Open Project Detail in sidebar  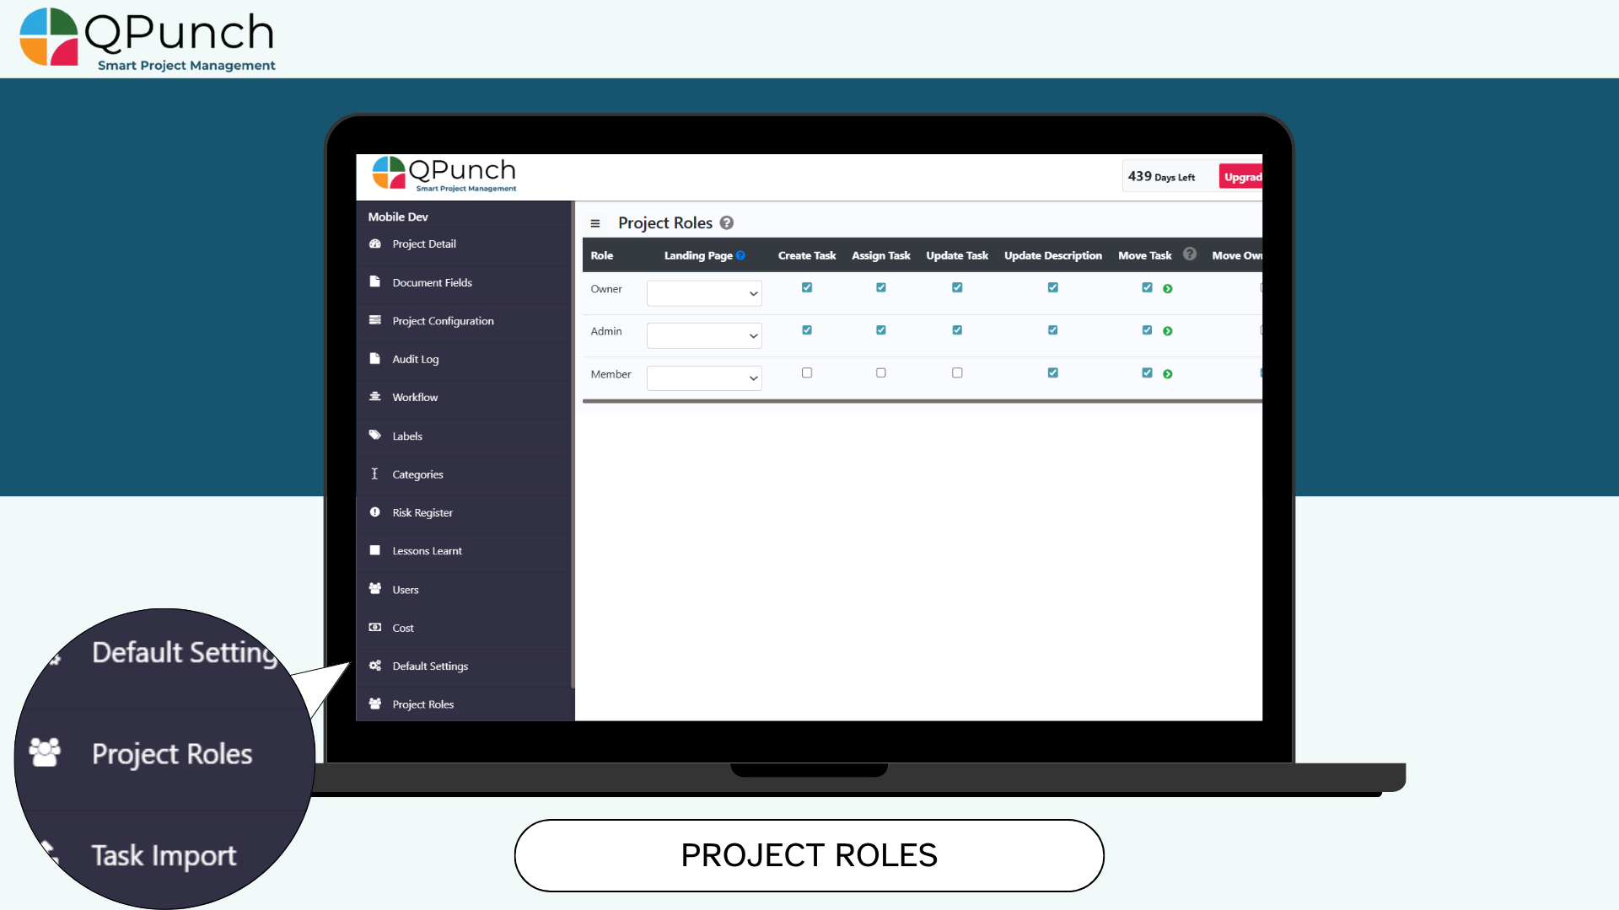click(424, 244)
